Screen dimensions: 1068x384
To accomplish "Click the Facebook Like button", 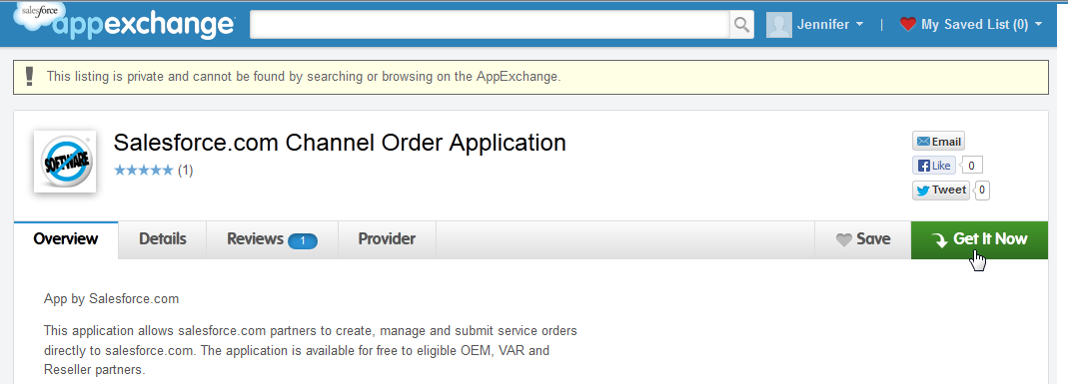I will [x=934, y=166].
